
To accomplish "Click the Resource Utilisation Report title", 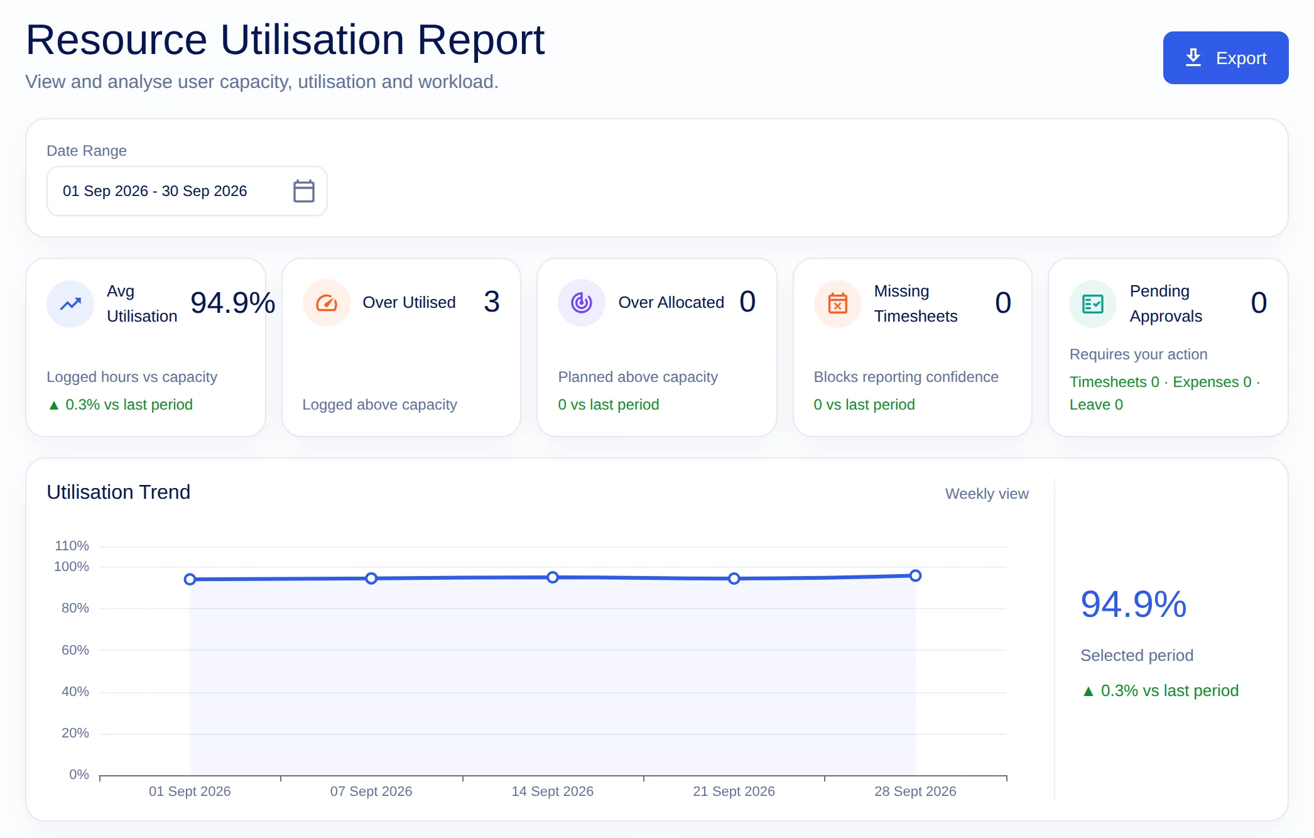I will click(x=285, y=40).
